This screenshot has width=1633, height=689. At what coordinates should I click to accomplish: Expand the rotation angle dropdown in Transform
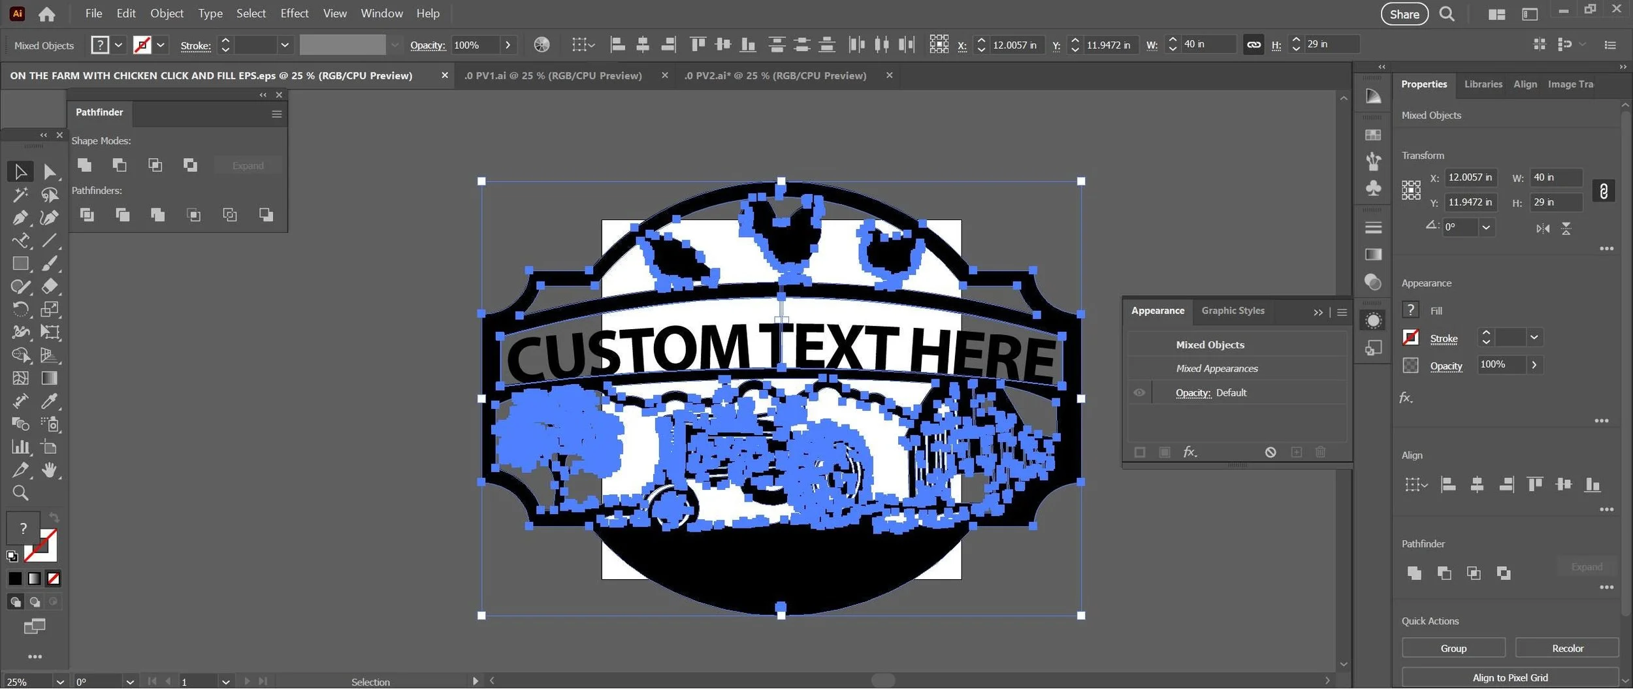(1486, 227)
